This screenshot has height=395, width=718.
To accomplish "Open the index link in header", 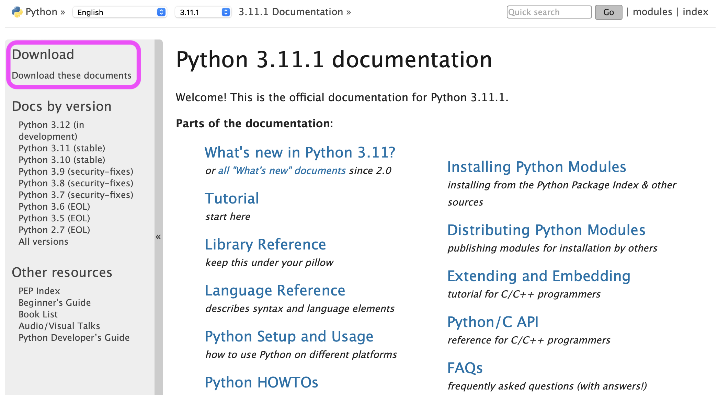I will point(695,12).
